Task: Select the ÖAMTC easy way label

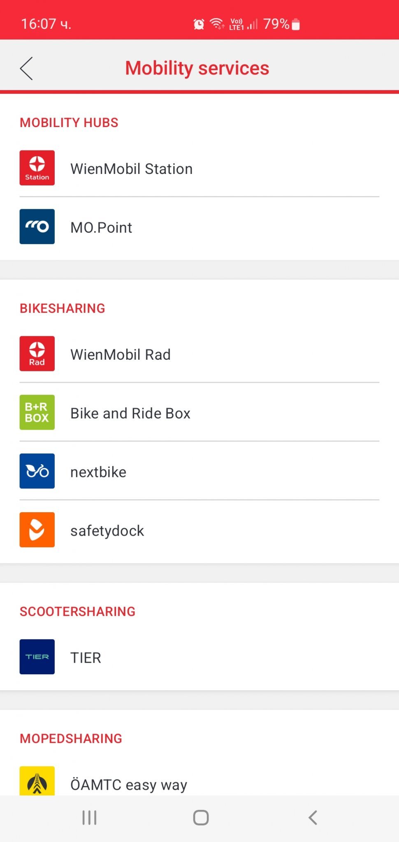Action: (129, 785)
